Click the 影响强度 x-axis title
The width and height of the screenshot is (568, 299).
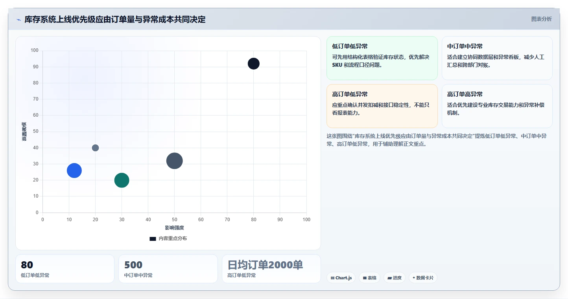[x=175, y=228]
